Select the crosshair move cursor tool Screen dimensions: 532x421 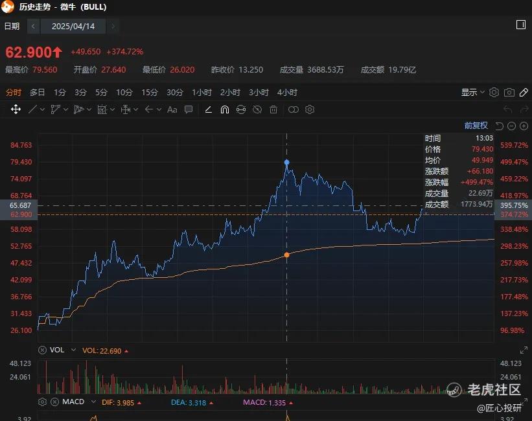pos(16,109)
